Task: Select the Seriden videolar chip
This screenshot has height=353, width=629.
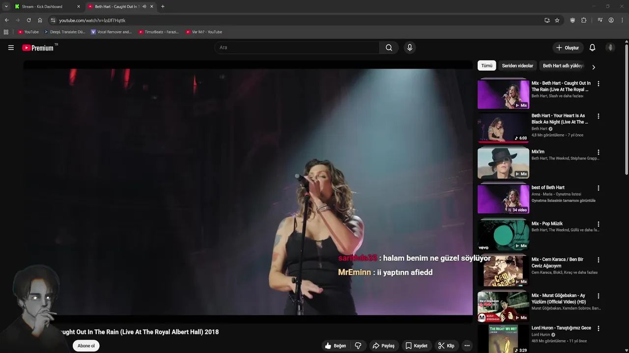Action: click(517, 66)
